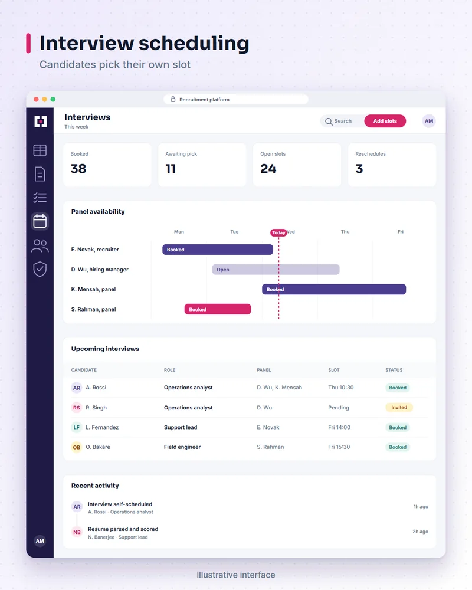Click the 'Fri 15:30' slot cell
The width and height of the screenshot is (472, 590).
pyautogui.click(x=339, y=447)
